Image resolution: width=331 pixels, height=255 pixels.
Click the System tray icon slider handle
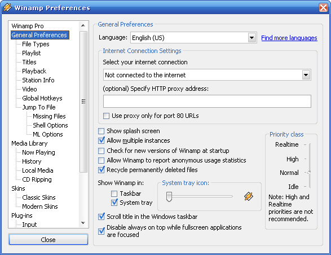[169, 197]
